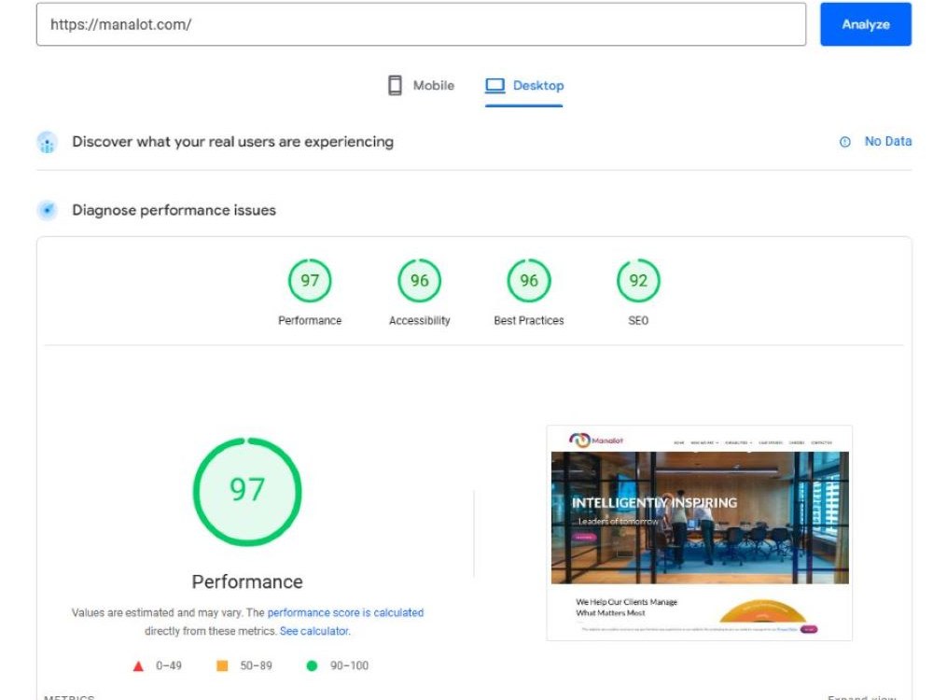The image size is (933, 700).
Task: Click the Manalot page screenshot thumbnail
Action: [699, 533]
